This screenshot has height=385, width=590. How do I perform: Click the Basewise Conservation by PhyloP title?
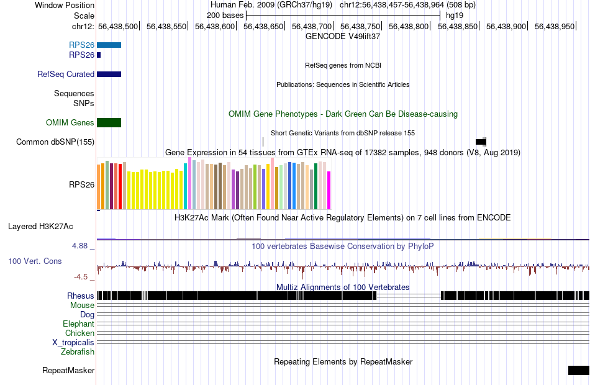[343, 246]
